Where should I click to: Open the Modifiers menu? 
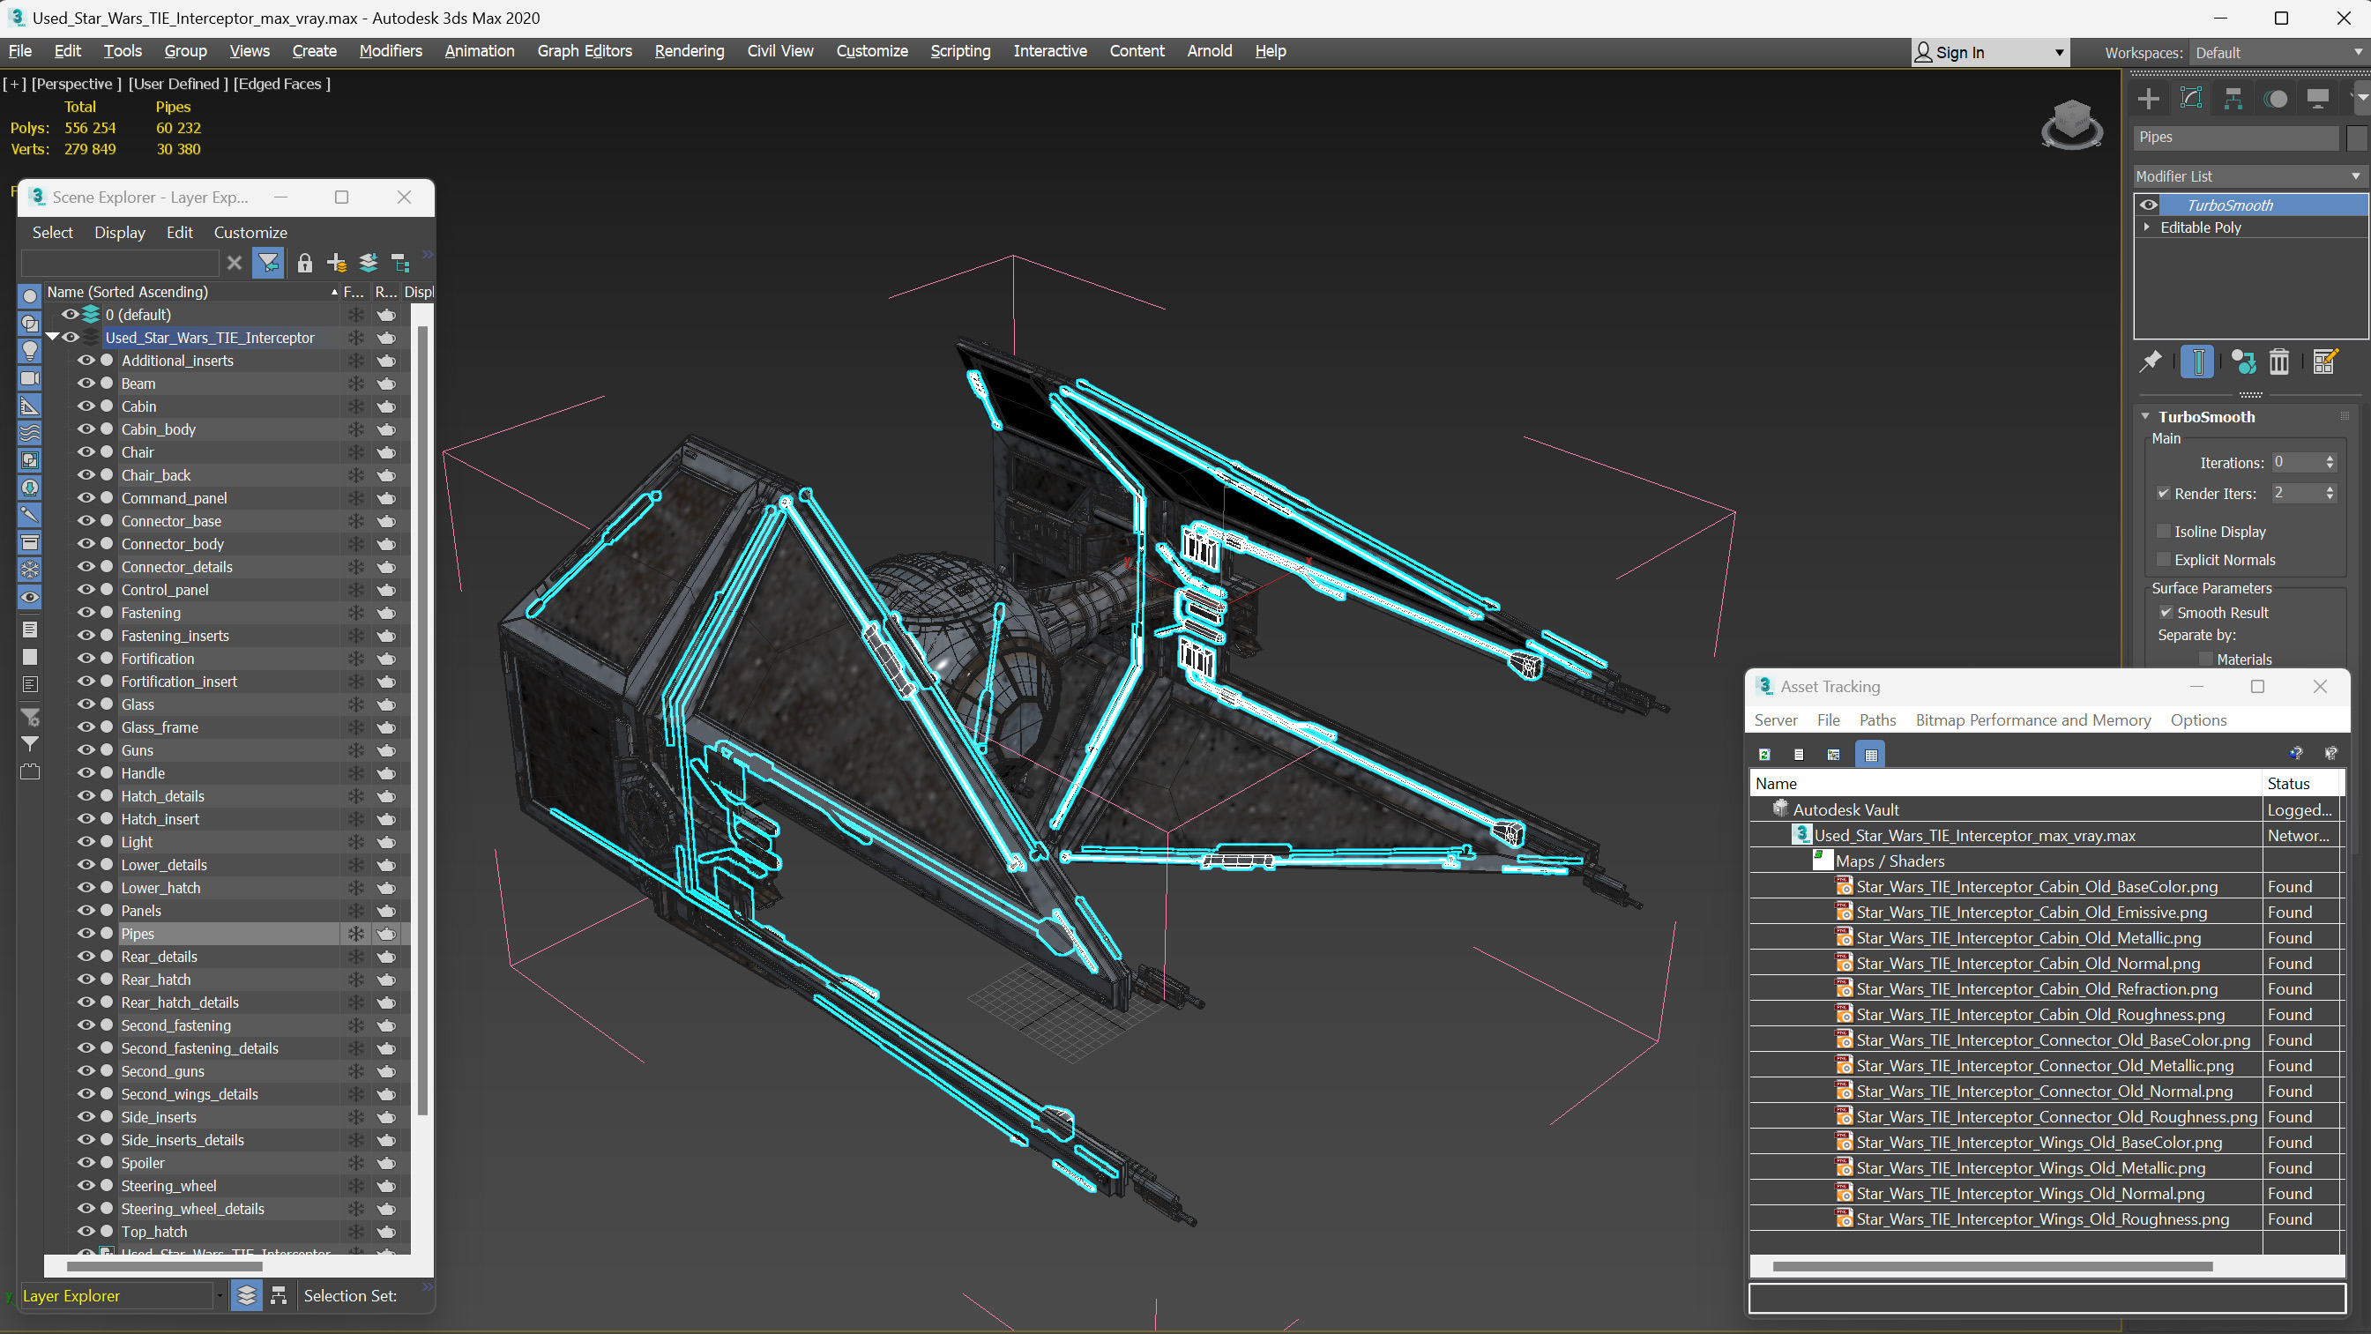pyautogui.click(x=391, y=50)
